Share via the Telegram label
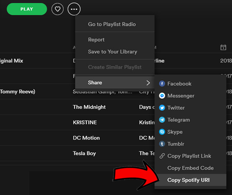 tap(178, 120)
